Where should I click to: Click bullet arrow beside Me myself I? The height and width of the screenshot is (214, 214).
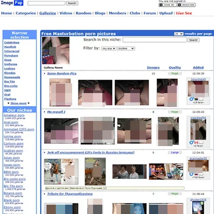(x=45, y=112)
